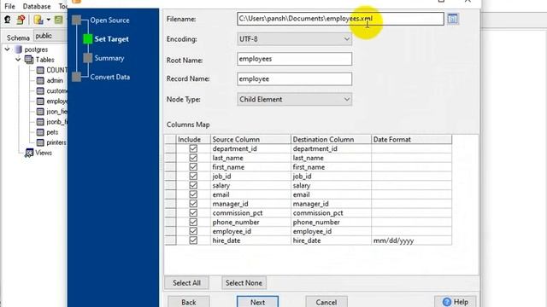Uncheck Include for hire_date
This screenshot has height=307, width=547.
193,240
